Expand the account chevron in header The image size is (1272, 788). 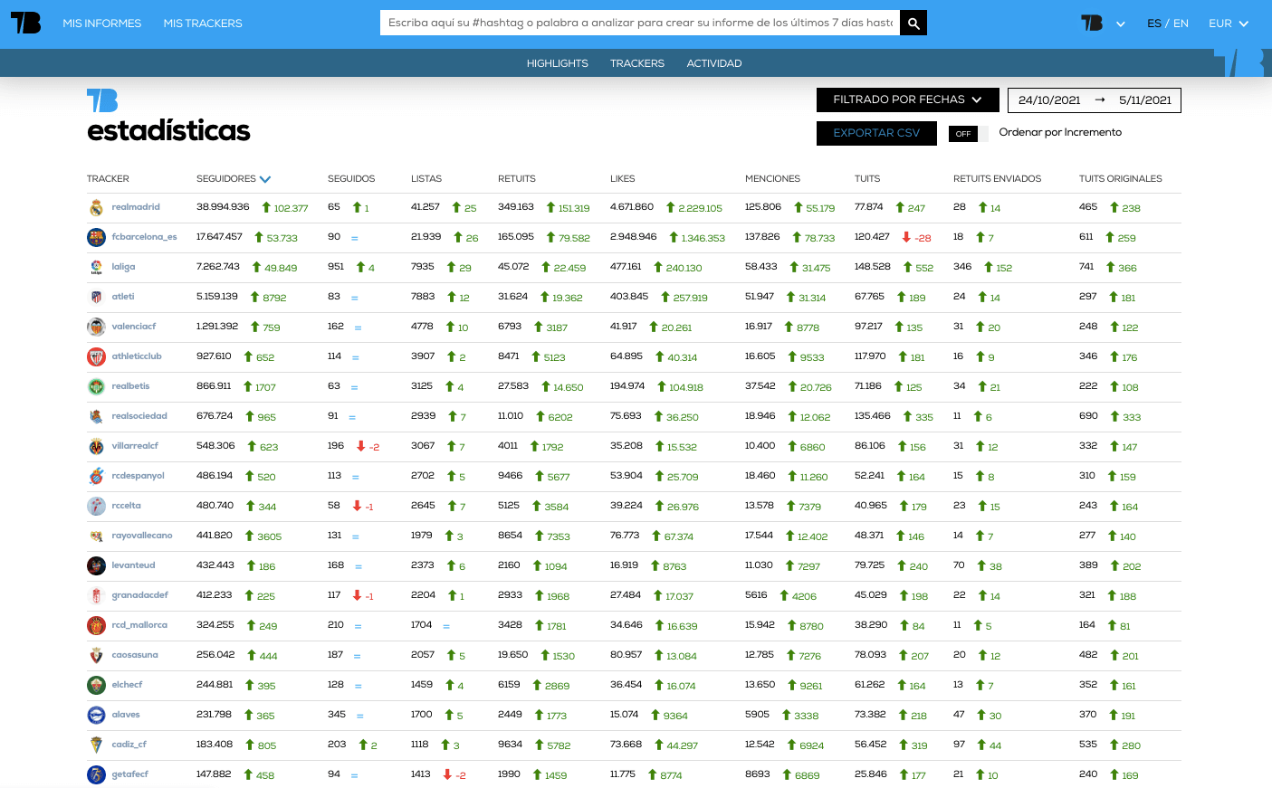click(x=1121, y=24)
